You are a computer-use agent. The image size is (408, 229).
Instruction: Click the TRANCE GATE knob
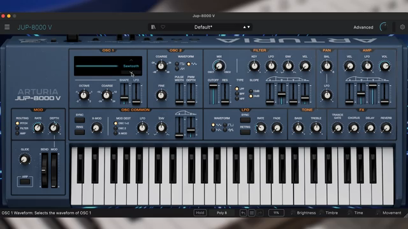pos(337,128)
